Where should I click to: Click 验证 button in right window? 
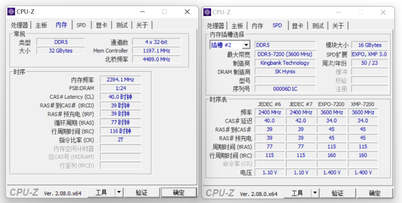338,193
